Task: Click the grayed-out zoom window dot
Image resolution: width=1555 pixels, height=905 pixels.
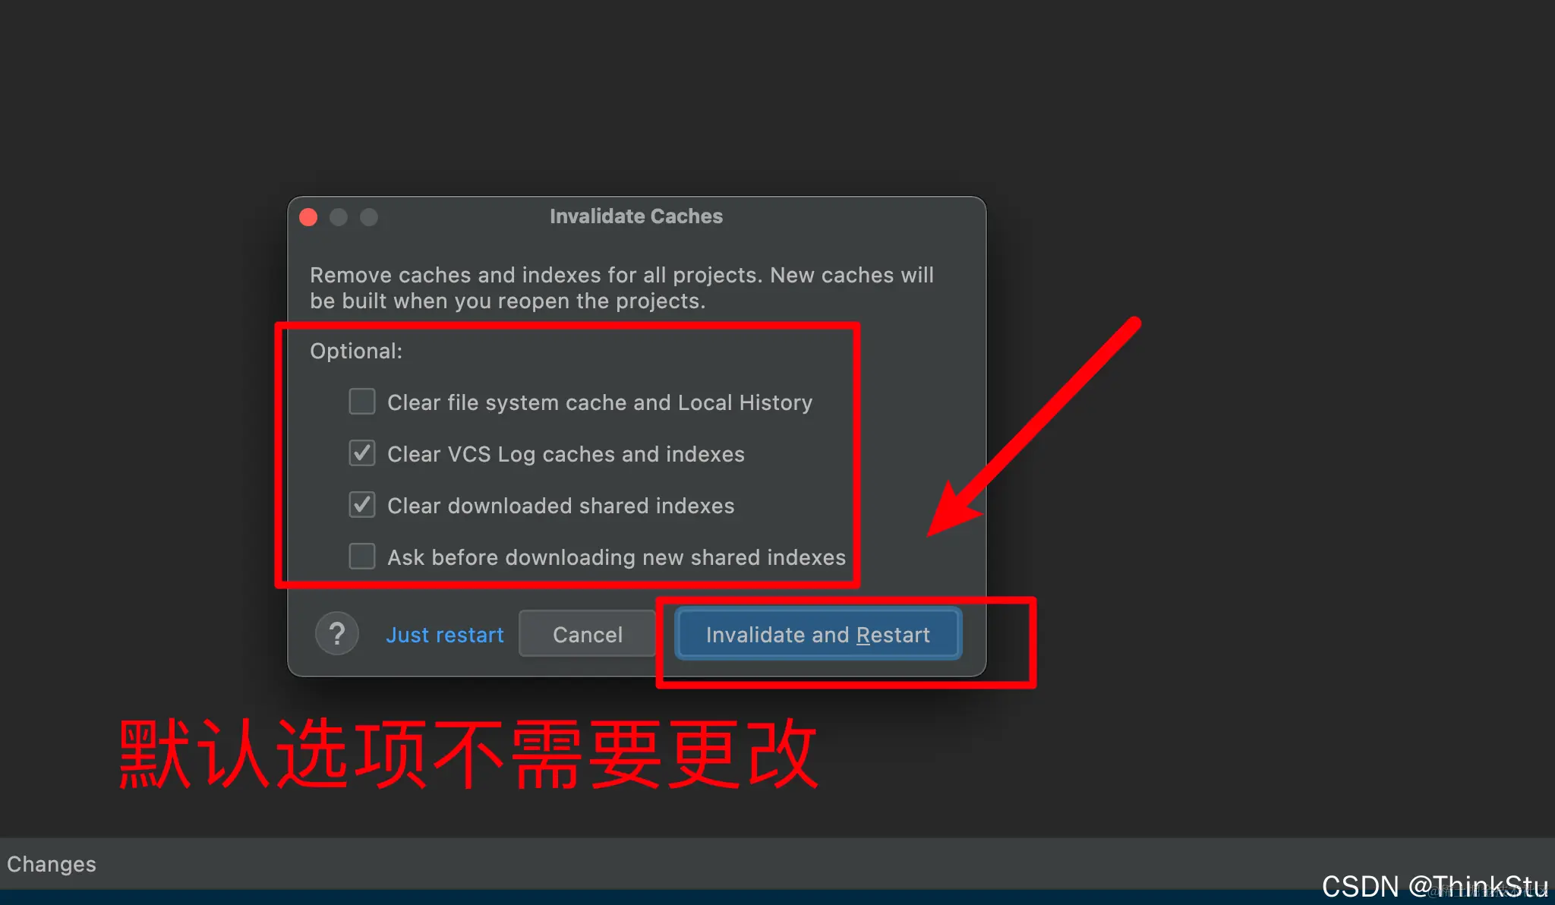Action: 369,217
